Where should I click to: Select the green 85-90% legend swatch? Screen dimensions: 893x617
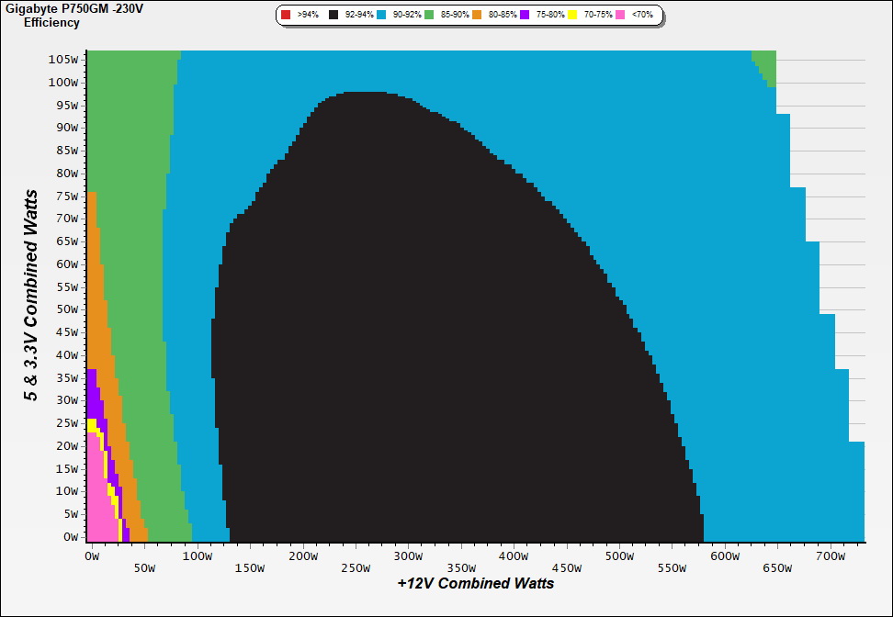pos(430,16)
